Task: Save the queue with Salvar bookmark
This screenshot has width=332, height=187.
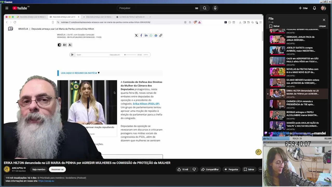Action: pos(274,26)
